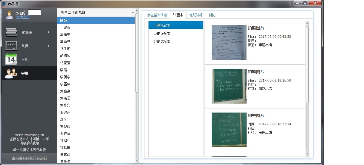
Task: Select 我的好题本 notebook
Action: (x=176, y=33)
